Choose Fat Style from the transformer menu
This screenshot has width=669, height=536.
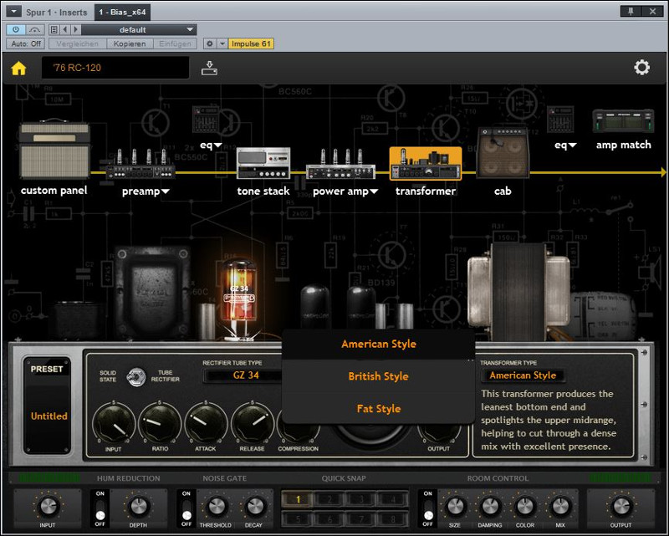(379, 409)
